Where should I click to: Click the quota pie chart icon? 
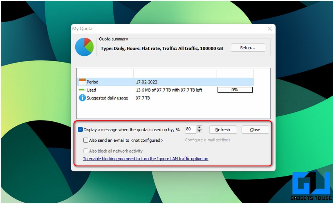[x=84, y=47]
